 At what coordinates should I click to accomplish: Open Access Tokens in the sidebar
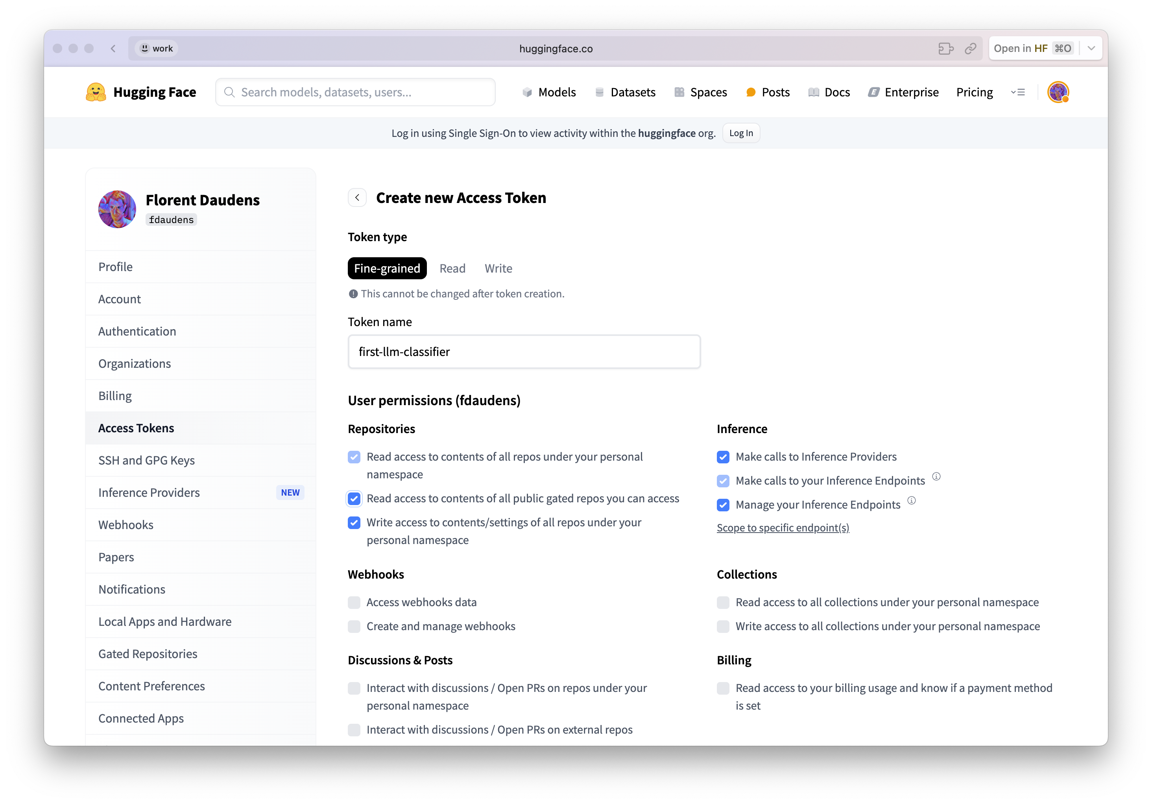pos(201,428)
